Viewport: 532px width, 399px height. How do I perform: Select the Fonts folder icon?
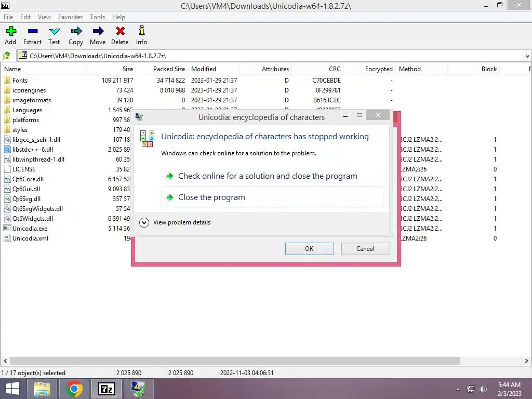[x=7, y=81]
